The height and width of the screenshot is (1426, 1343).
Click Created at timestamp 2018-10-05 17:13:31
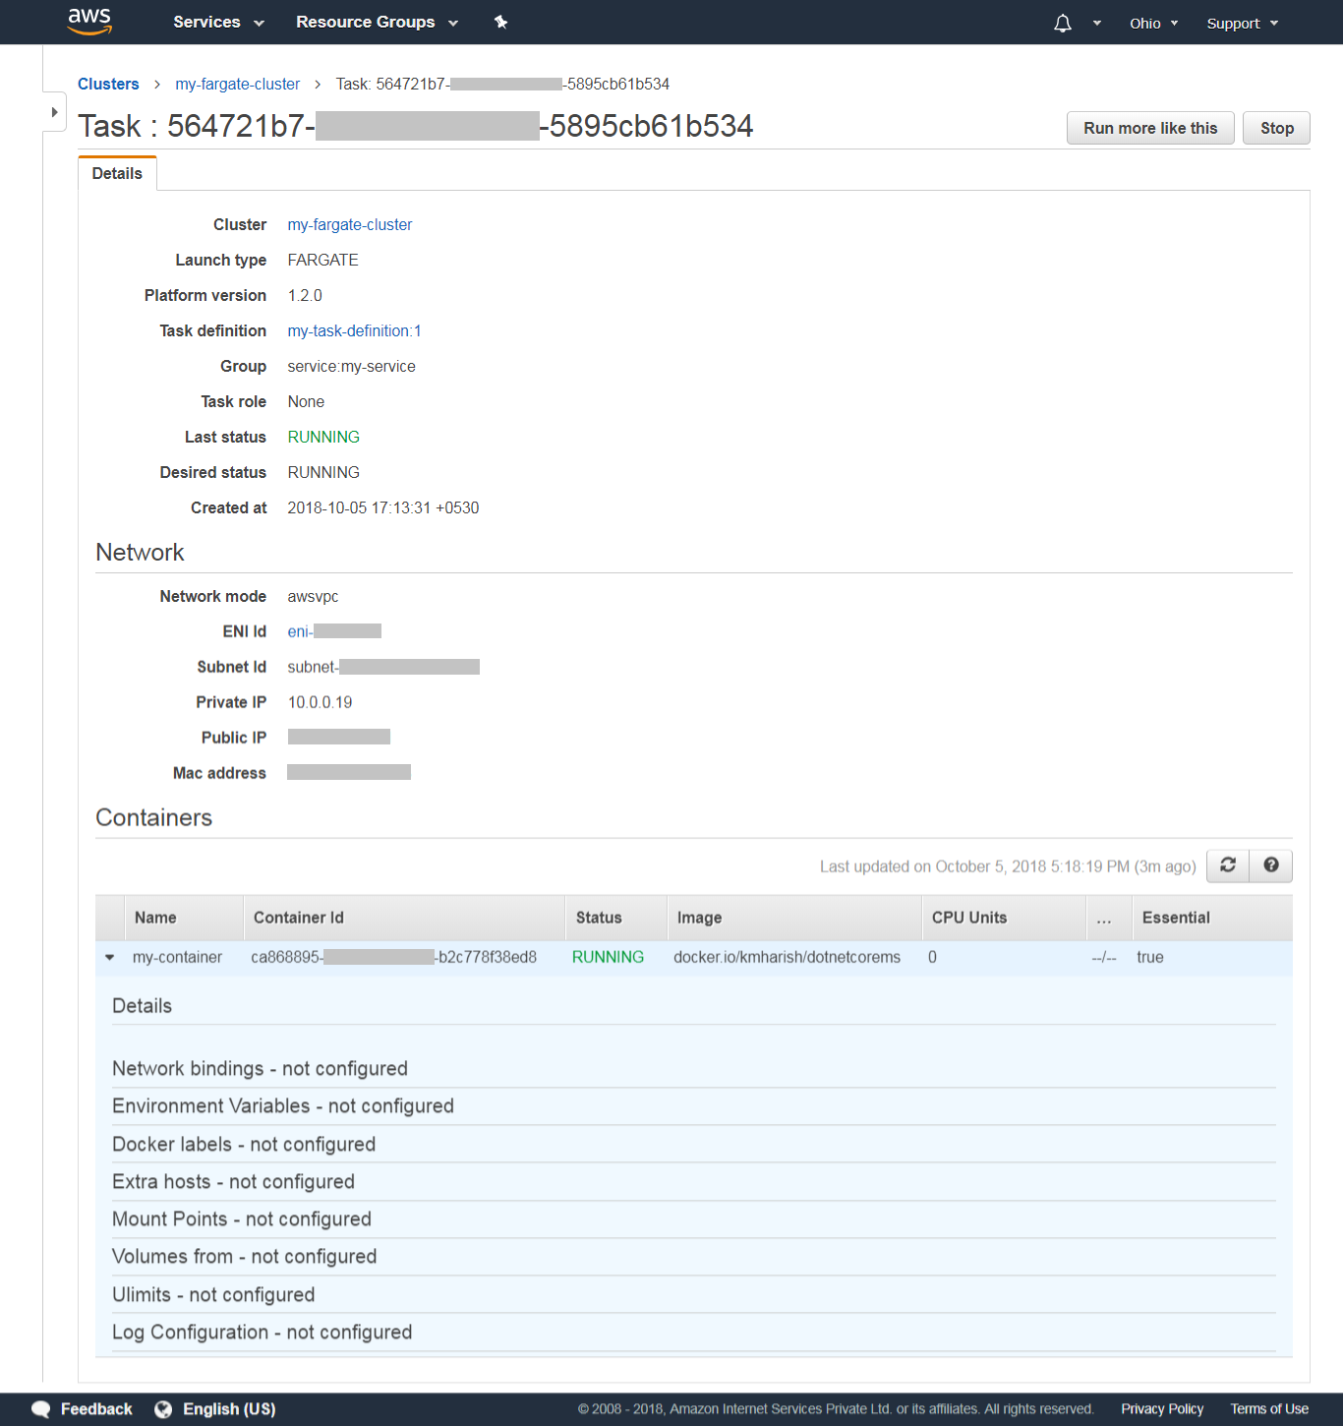pyautogui.click(x=383, y=508)
